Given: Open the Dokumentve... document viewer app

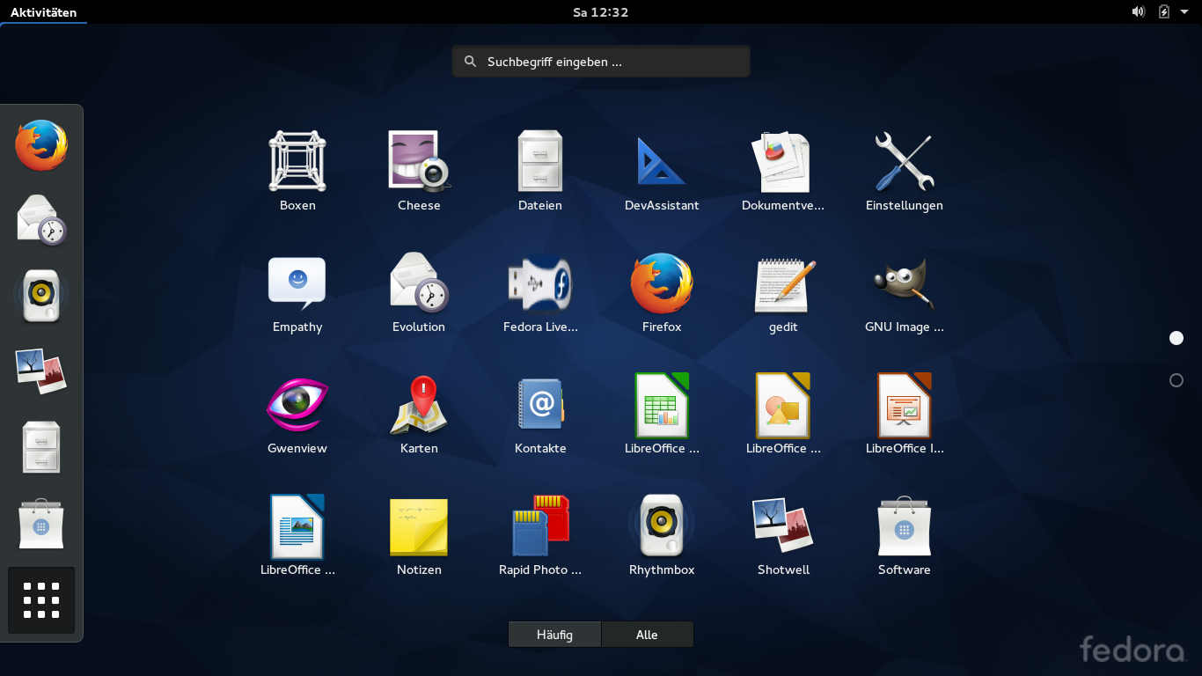Looking at the screenshot, I should (783, 162).
